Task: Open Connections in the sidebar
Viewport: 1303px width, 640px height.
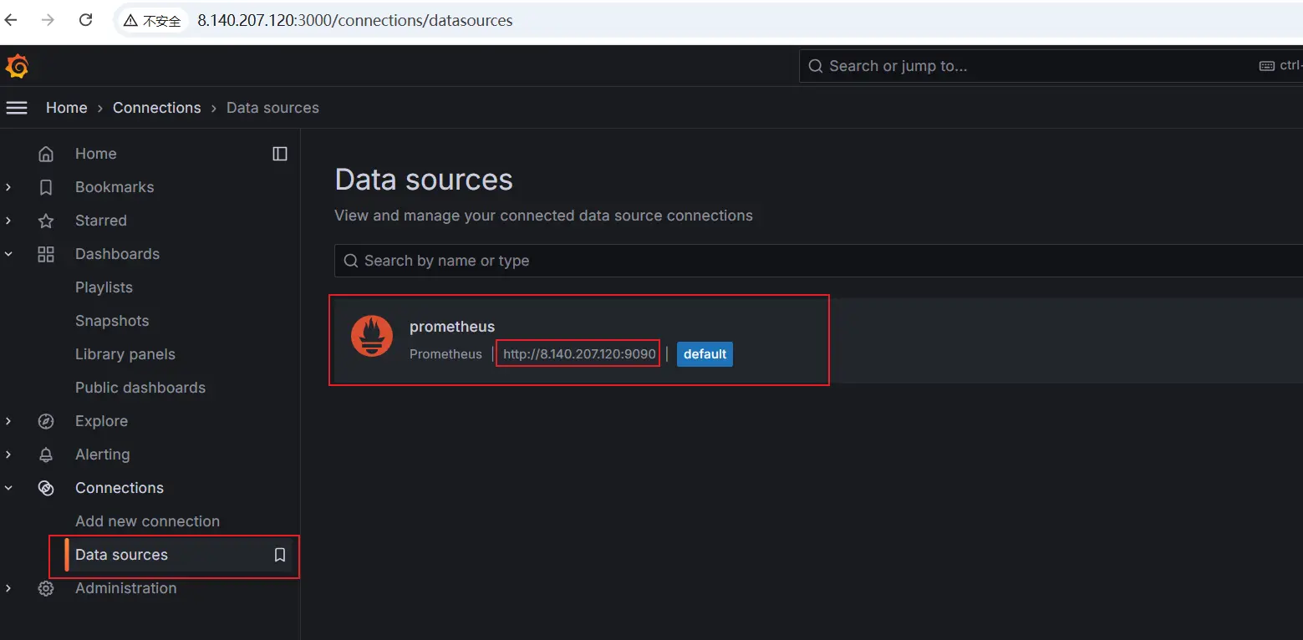Action: click(x=120, y=488)
